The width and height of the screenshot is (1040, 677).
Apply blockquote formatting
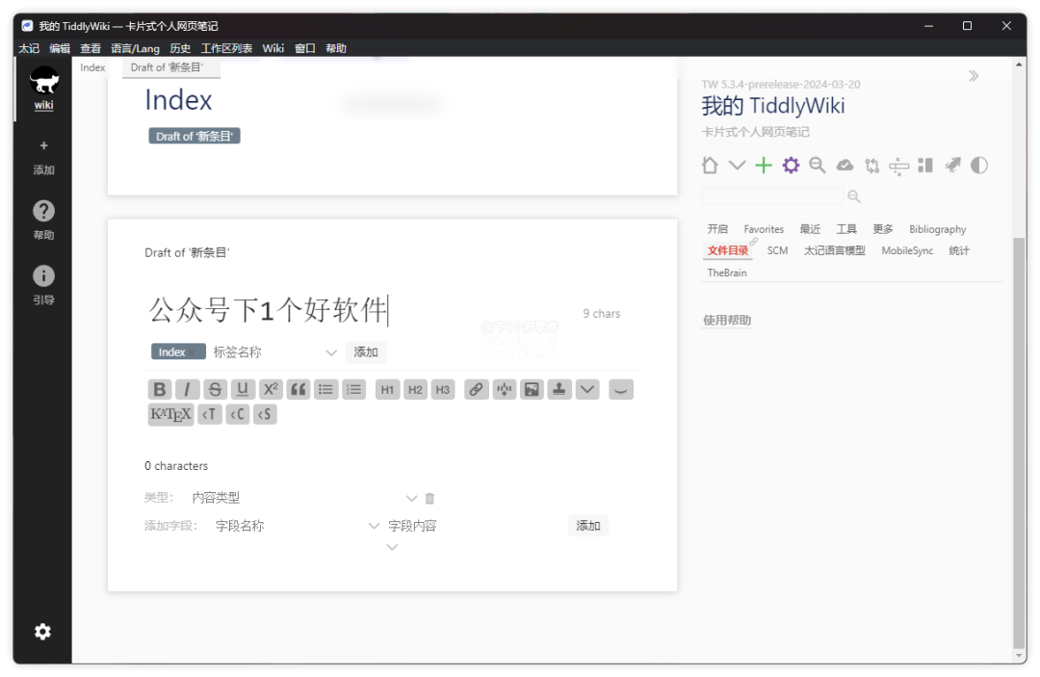point(299,390)
